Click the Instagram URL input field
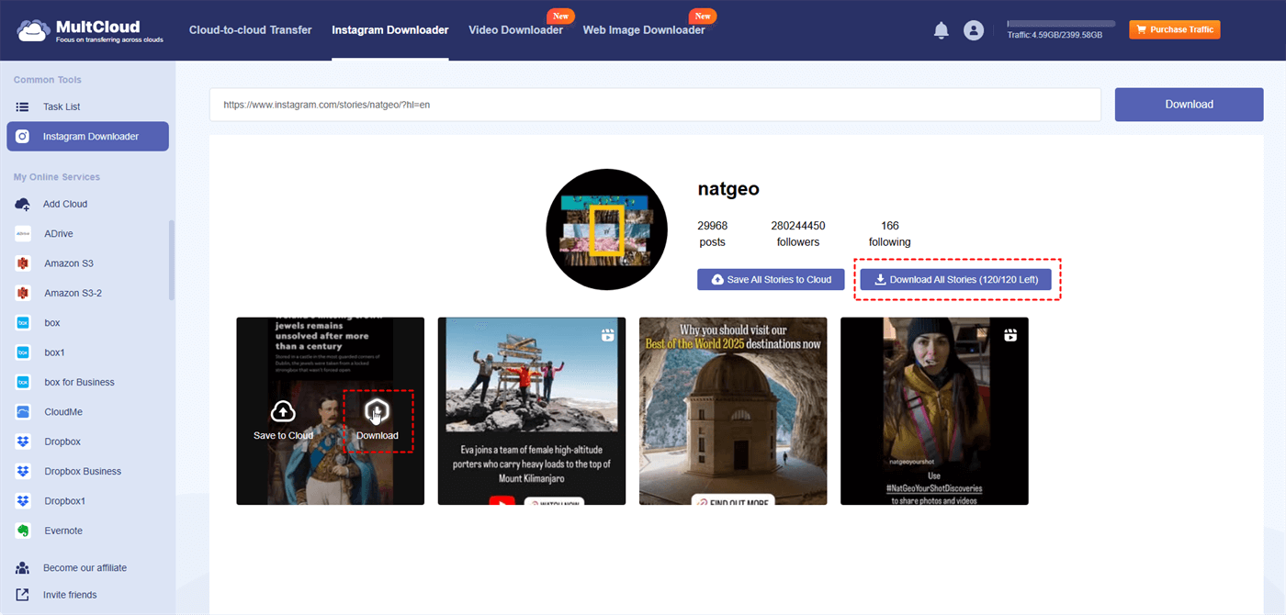Screen dimensions: 1286x615 [x=655, y=105]
